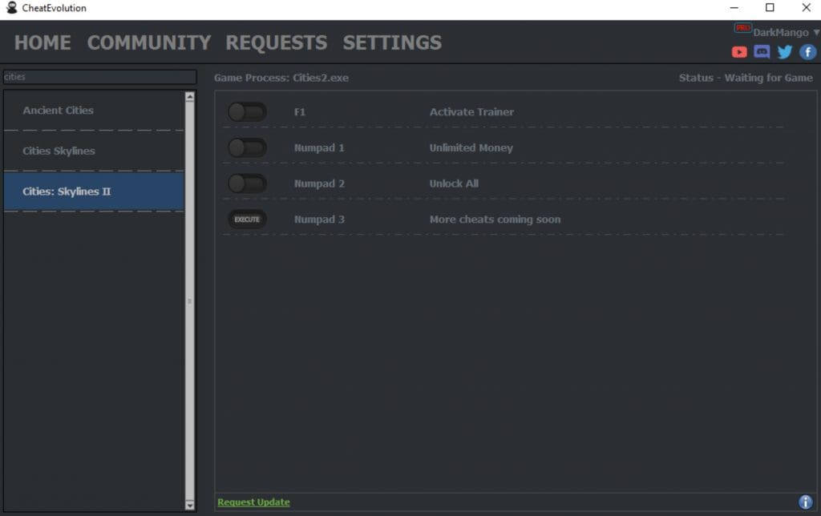The image size is (821, 516).
Task: Close the CheatEvolution window
Action: [x=807, y=8]
